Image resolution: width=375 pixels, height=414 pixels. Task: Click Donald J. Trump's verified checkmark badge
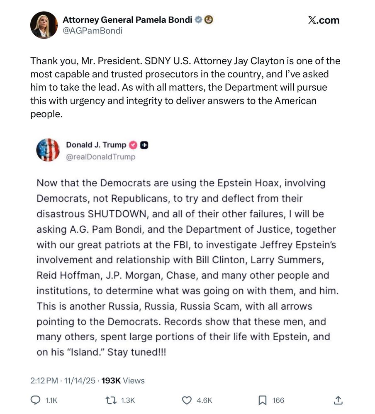[x=133, y=145]
